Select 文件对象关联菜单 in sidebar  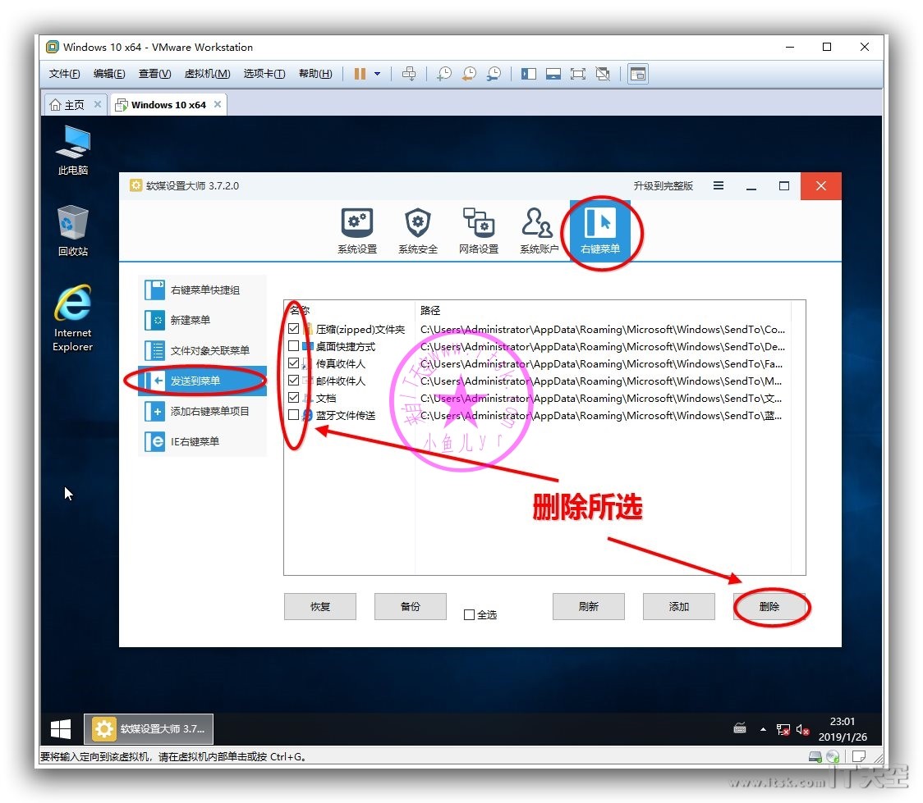pos(203,350)
